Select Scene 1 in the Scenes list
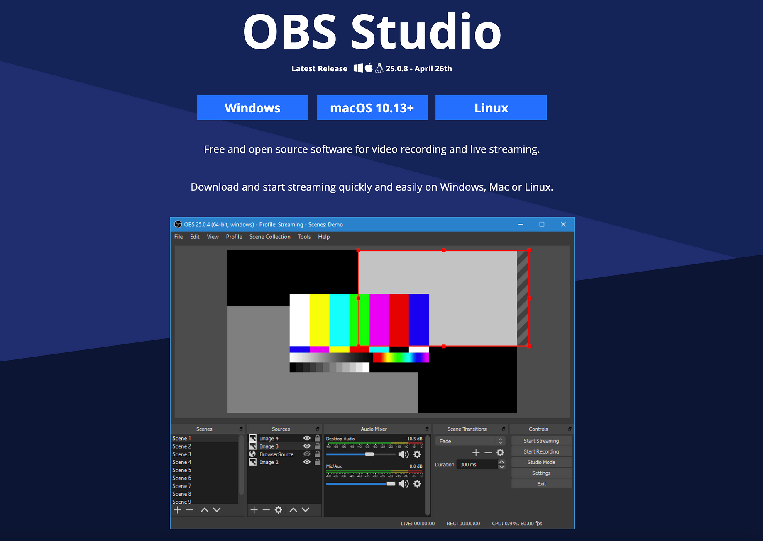This screenshot has width=763, height=541. (x=205, y=438)
